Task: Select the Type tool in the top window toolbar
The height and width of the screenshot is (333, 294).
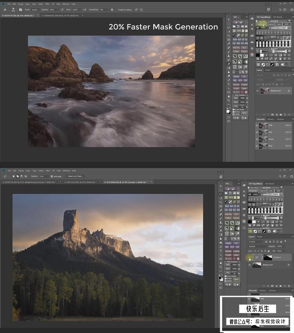Action: 229,84
